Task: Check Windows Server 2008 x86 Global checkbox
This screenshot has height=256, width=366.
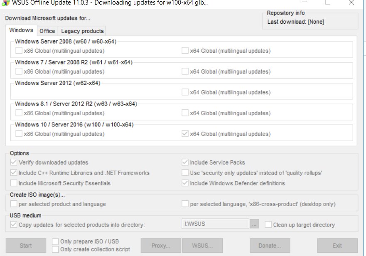Action: (19, 50)
